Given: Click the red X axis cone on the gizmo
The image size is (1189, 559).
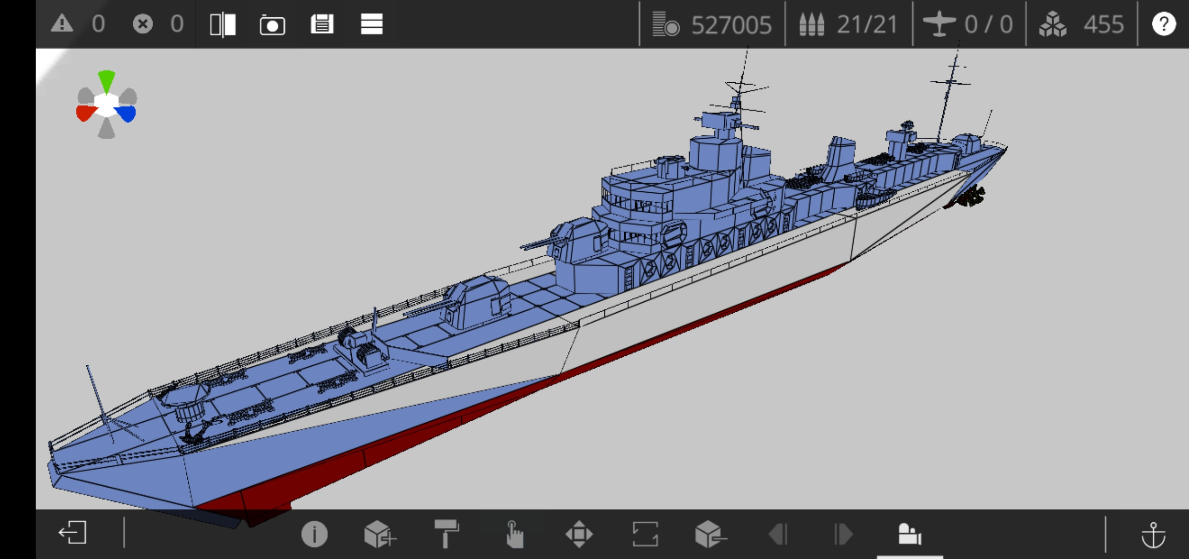Looking at the screenshot, I should pyautogui.click(x=86, y=113).
